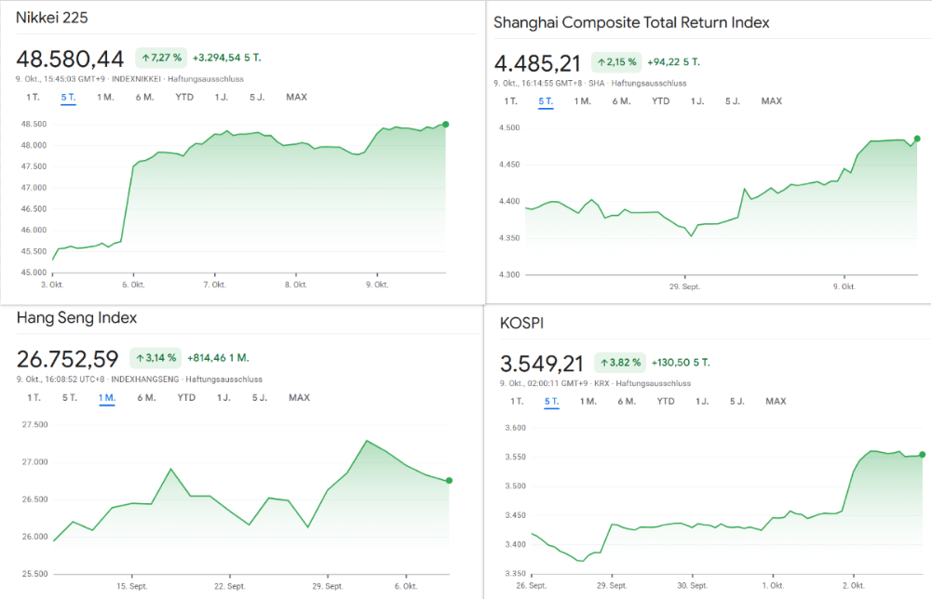Click Shanghai Composite 2,15 % change badge
The image size is (932, 599).
(616, 62)
